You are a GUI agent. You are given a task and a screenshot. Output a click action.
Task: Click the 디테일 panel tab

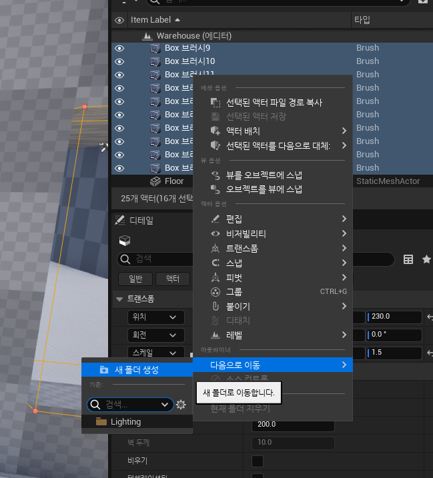pos(134,220)
